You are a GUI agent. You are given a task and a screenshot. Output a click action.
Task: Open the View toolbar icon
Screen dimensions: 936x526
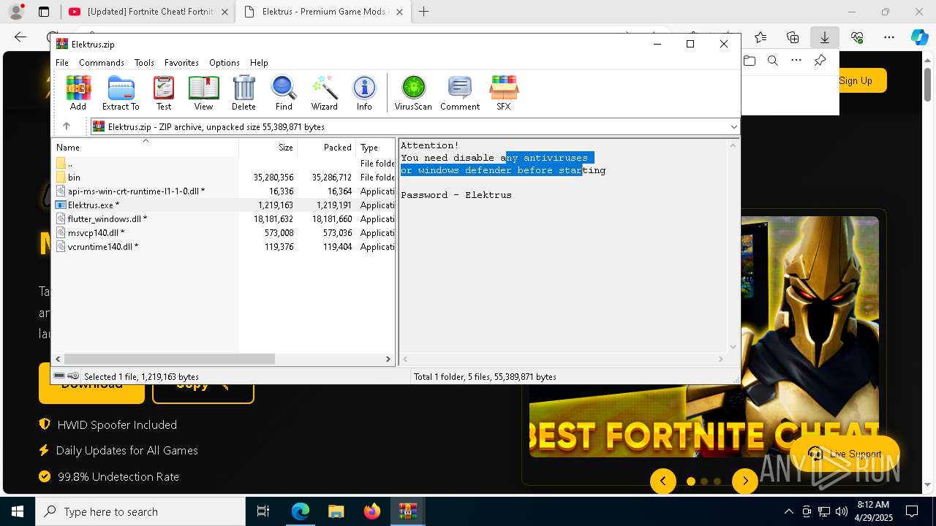click(203, 93)
